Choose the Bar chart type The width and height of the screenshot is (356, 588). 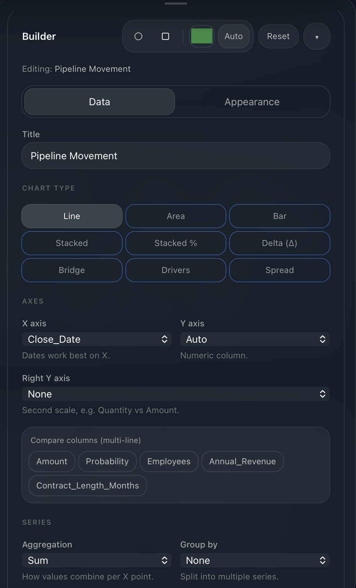[x=280, y=216]
